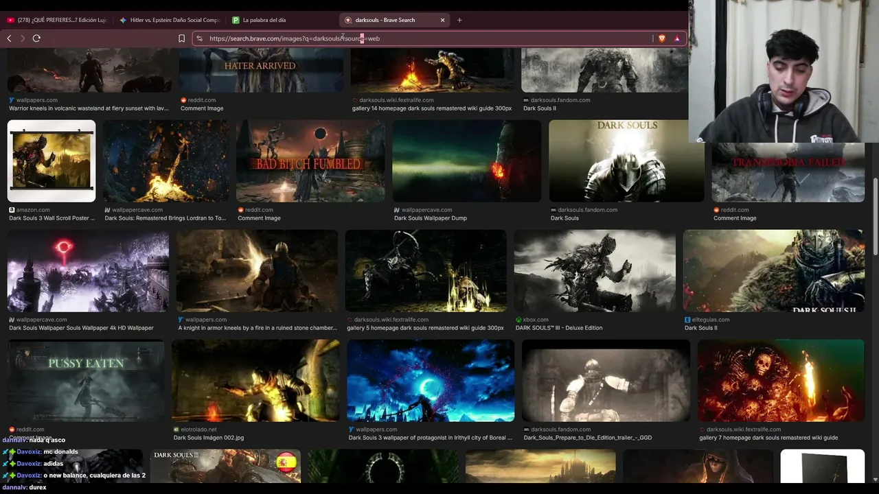This screenshot has width=879, height=494.
Task: Open the Dark Souls Imágen 002 image
Action: pos(255,381)
